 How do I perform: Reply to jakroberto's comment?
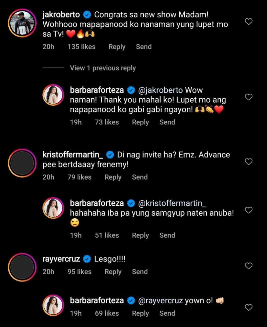117,47
